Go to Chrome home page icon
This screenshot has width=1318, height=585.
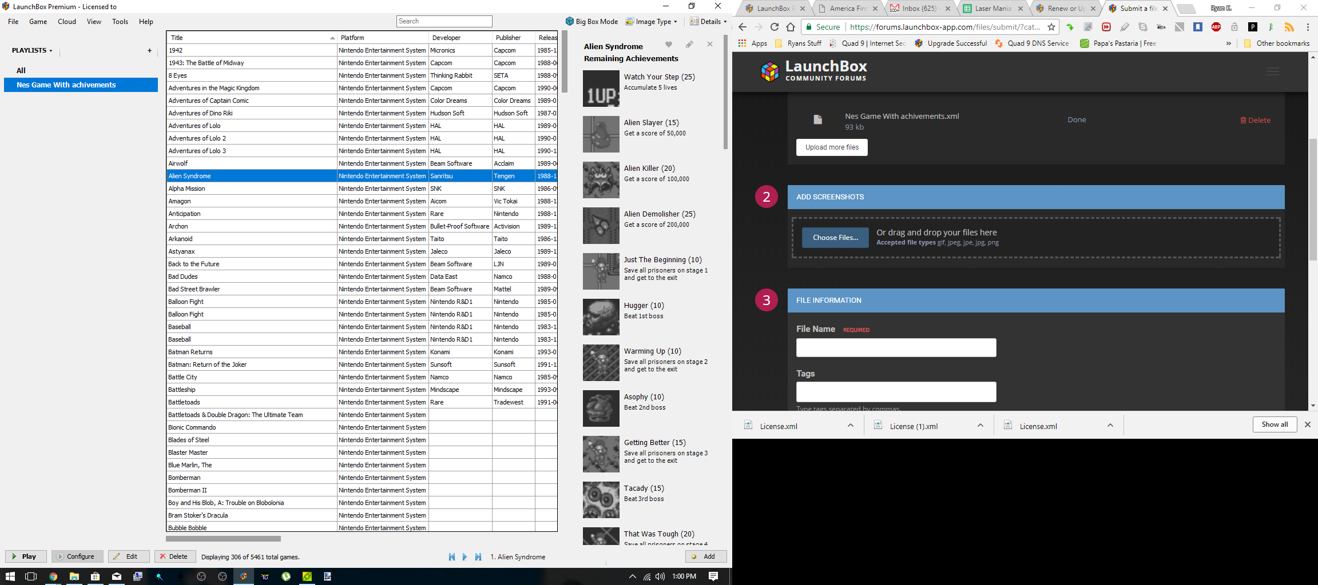coord(791,27)
